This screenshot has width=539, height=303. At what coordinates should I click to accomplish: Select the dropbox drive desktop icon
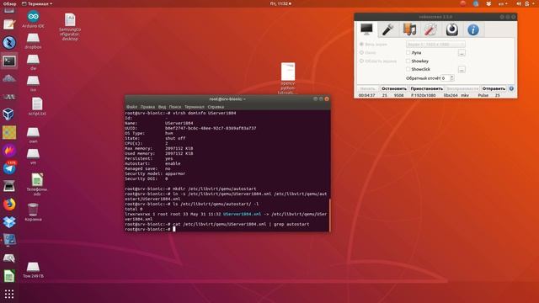pos(33,41)
